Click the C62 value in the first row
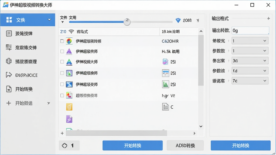 click(170, 41)
